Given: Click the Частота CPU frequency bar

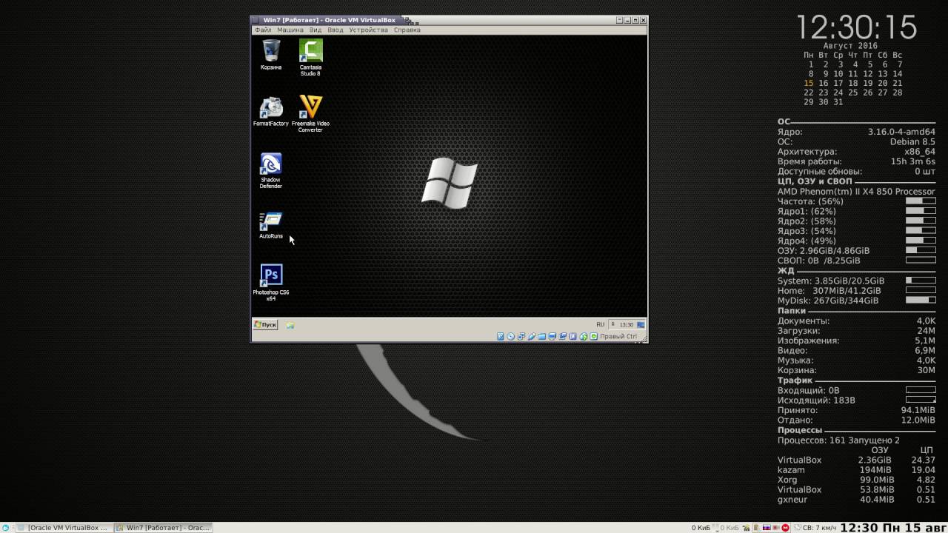Looking at the screenshot, I should (921, 201).
